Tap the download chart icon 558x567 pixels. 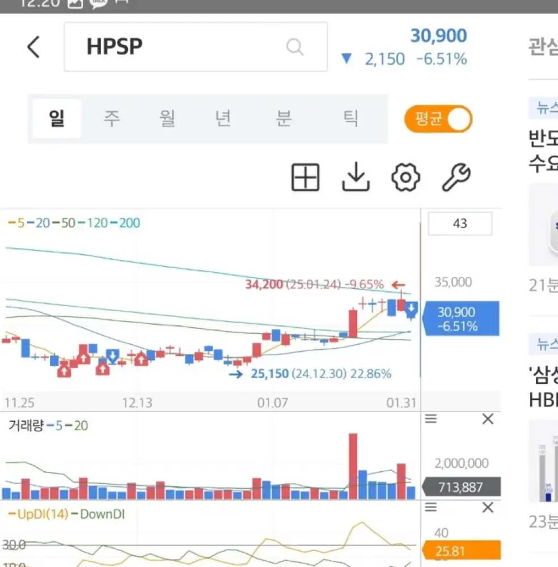tap(356, 176)
